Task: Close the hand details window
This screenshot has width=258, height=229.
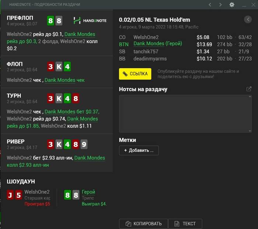Action: coord(254,5)
